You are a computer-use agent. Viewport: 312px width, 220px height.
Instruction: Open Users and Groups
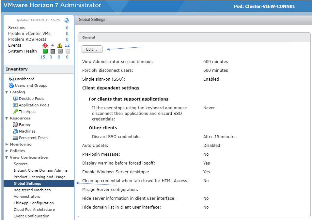[31, 86]
